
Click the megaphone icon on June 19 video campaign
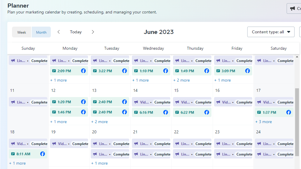click(x=54, y=144)
